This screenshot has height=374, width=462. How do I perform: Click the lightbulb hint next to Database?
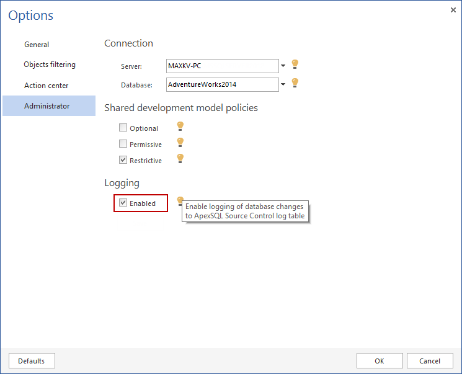(x=295, y=82)
